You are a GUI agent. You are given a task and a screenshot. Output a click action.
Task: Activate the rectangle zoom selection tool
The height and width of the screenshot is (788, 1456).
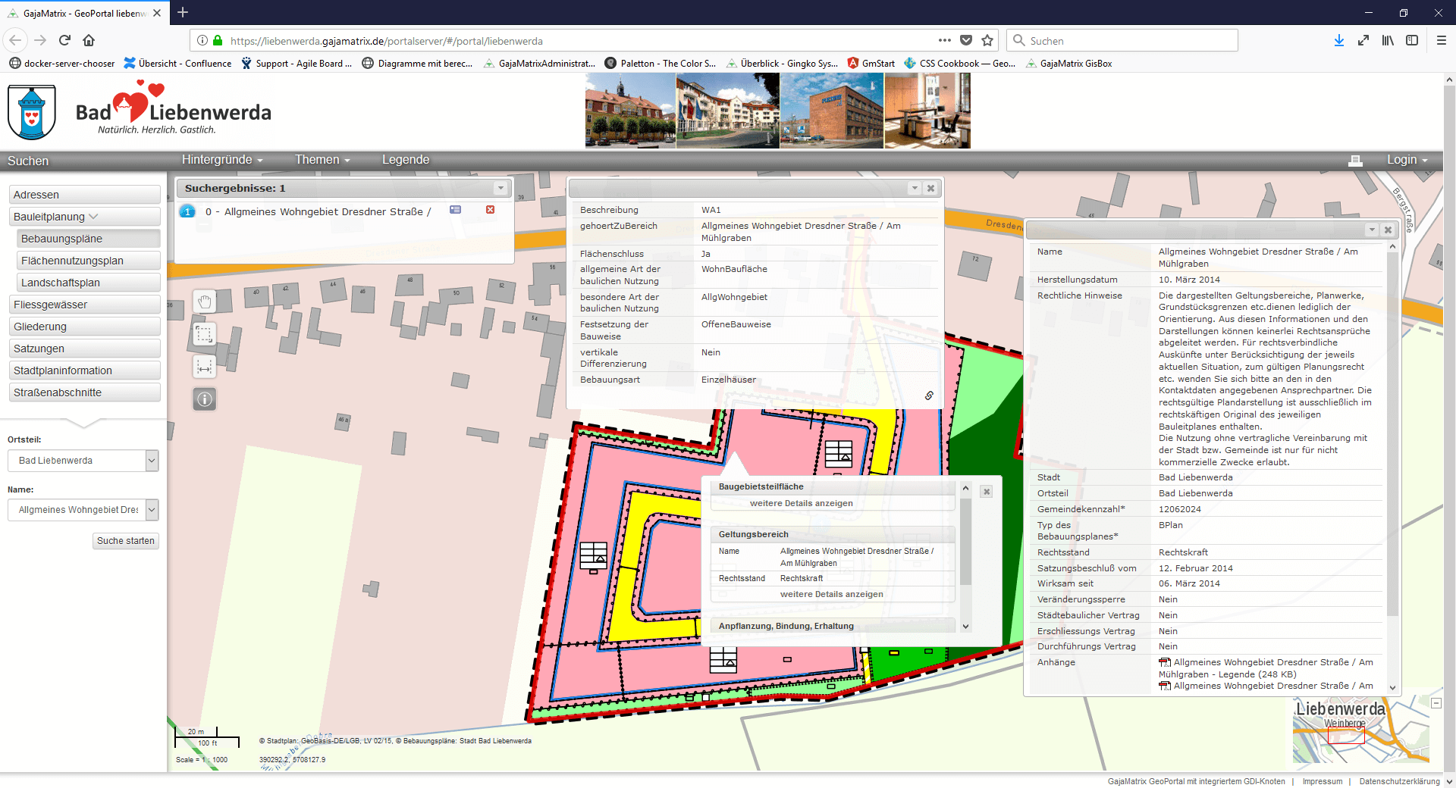click(x=204, y=334)
